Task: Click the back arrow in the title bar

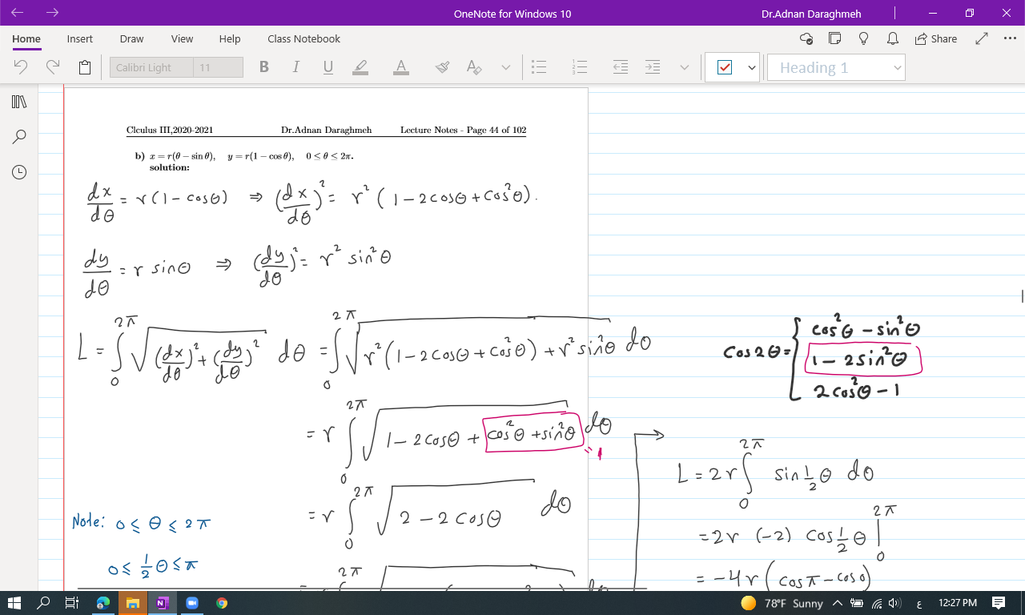Action: click(18, 13)
